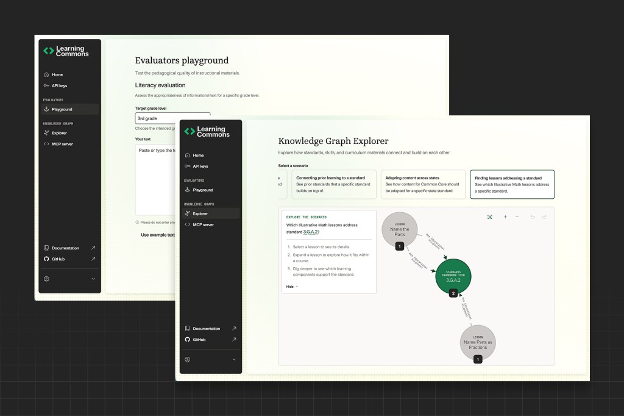Click user account icon in Evaluators window sidebar
The height and width of the screenshot is (416, 624).
46,279
